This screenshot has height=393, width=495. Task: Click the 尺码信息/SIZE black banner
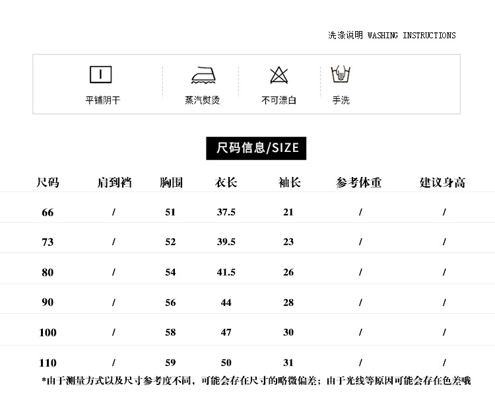coord(256,148)
